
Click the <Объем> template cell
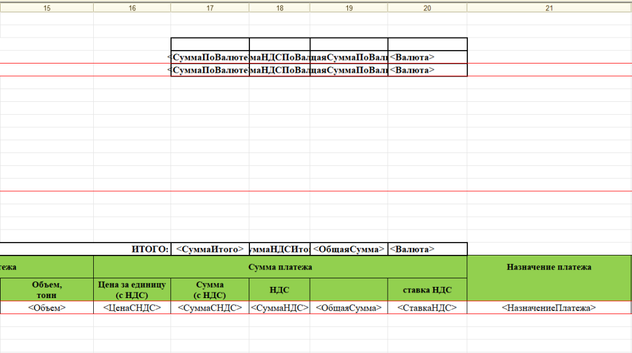(x=47, y=307)
